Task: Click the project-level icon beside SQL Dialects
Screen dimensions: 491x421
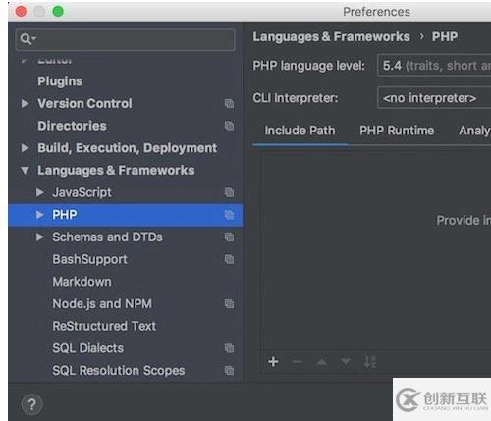Action: [x=229, y=348]
